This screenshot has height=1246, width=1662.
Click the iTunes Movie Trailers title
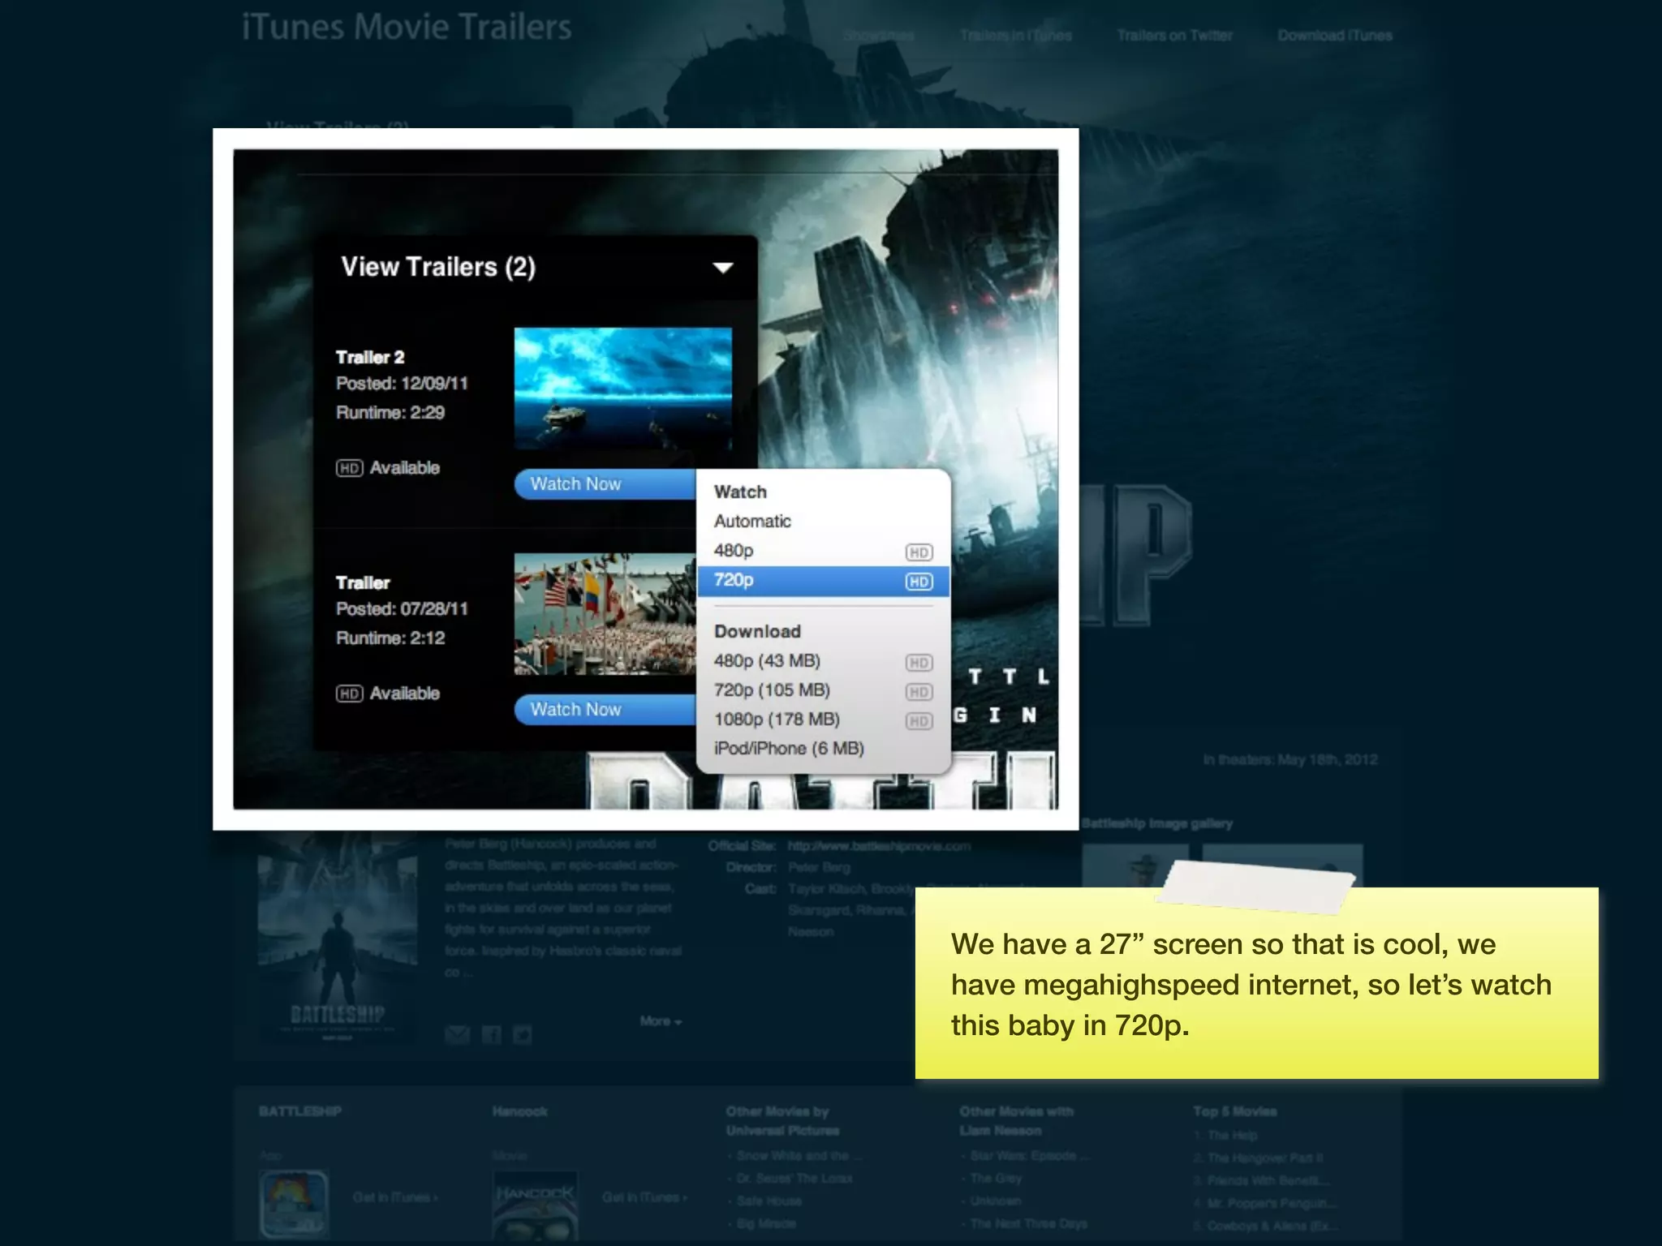click(407, 28)
